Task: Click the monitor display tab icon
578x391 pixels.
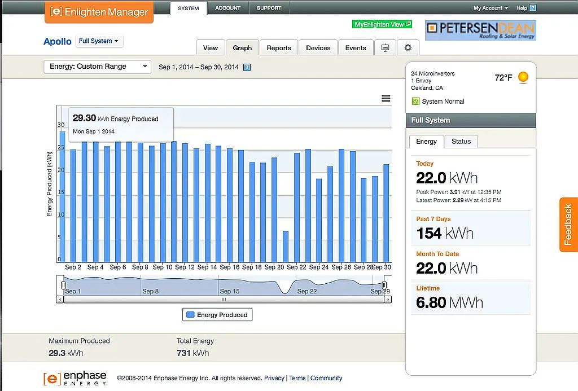Action: pos(385,48)
